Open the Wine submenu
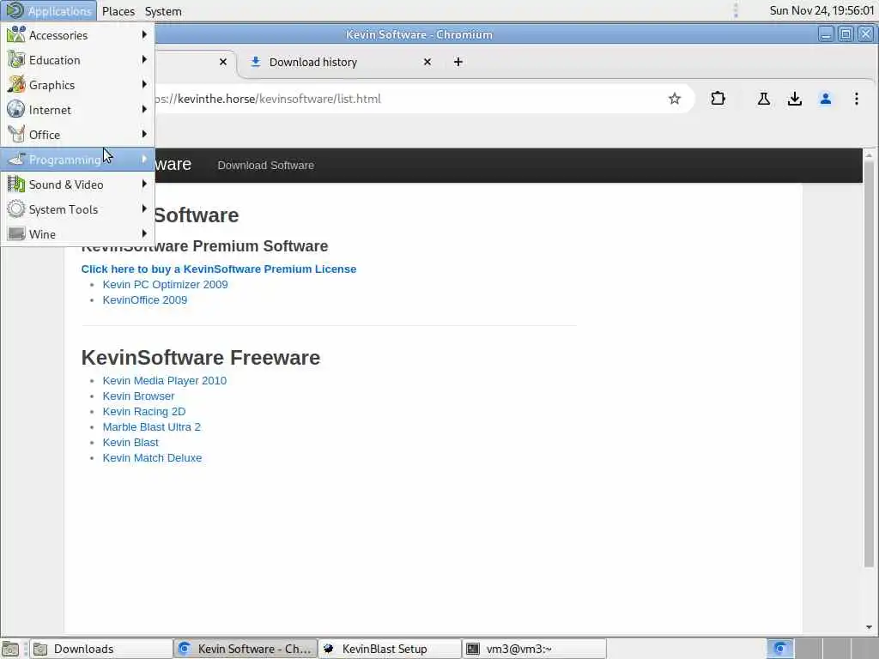The height and width of the screenshot is (659, 879). coord(77,234)
